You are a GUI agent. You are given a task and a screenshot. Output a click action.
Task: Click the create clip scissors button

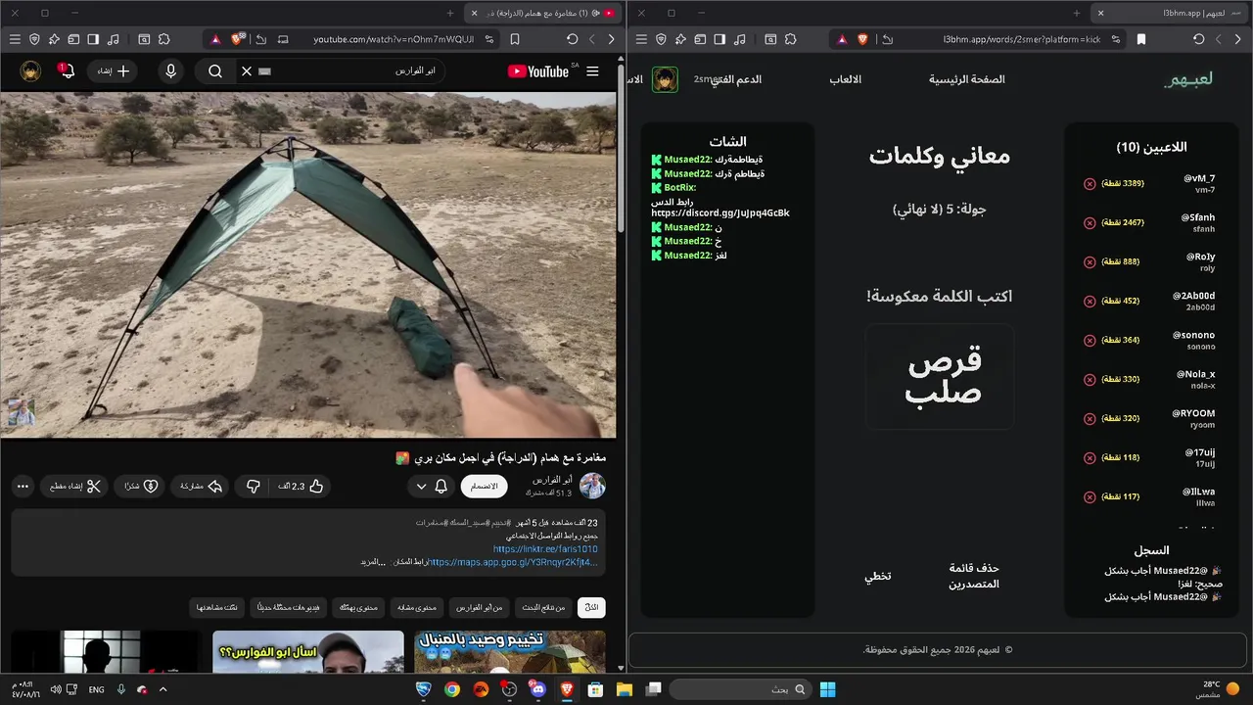[x=75, y=486]
